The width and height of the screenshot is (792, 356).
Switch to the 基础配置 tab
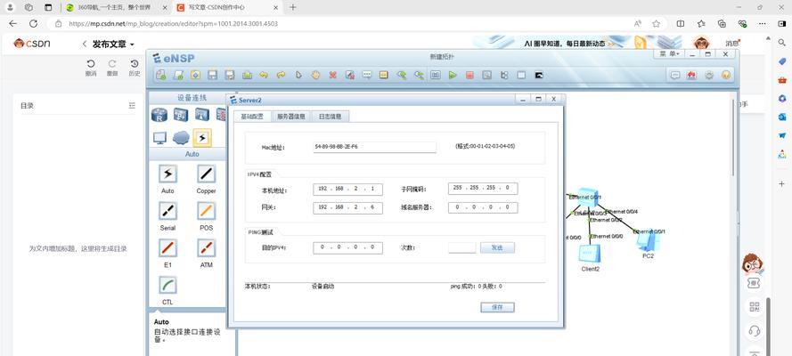252,117
